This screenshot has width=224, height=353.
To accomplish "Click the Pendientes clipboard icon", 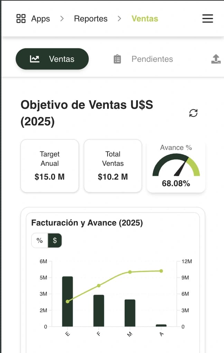I will point(118,59).
